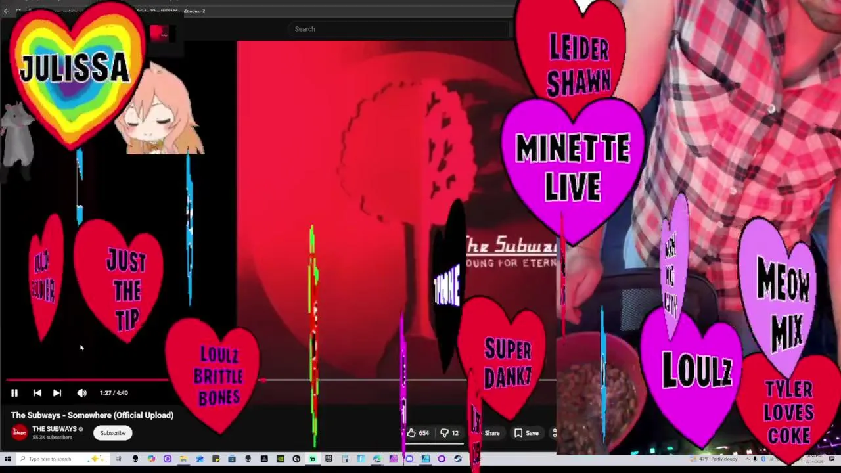This screenshot has height=473, width=841.
Task: Skip to the next video
Action: pos(57,393)
